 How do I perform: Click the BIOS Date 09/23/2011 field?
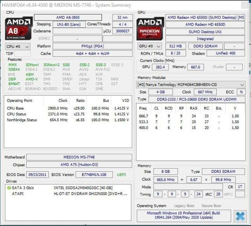click(x=37, y=175)
